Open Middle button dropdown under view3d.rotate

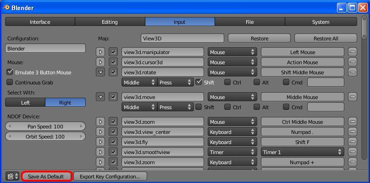pos(139,82)
